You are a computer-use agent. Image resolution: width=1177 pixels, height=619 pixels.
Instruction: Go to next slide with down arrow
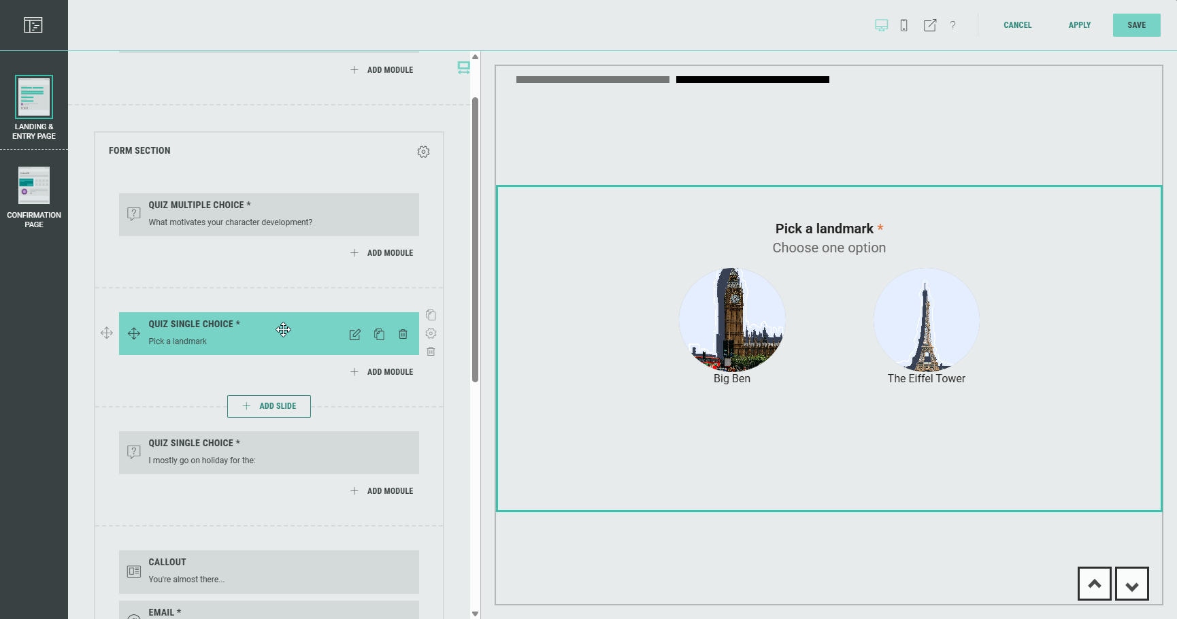[x=1131, y=584]
